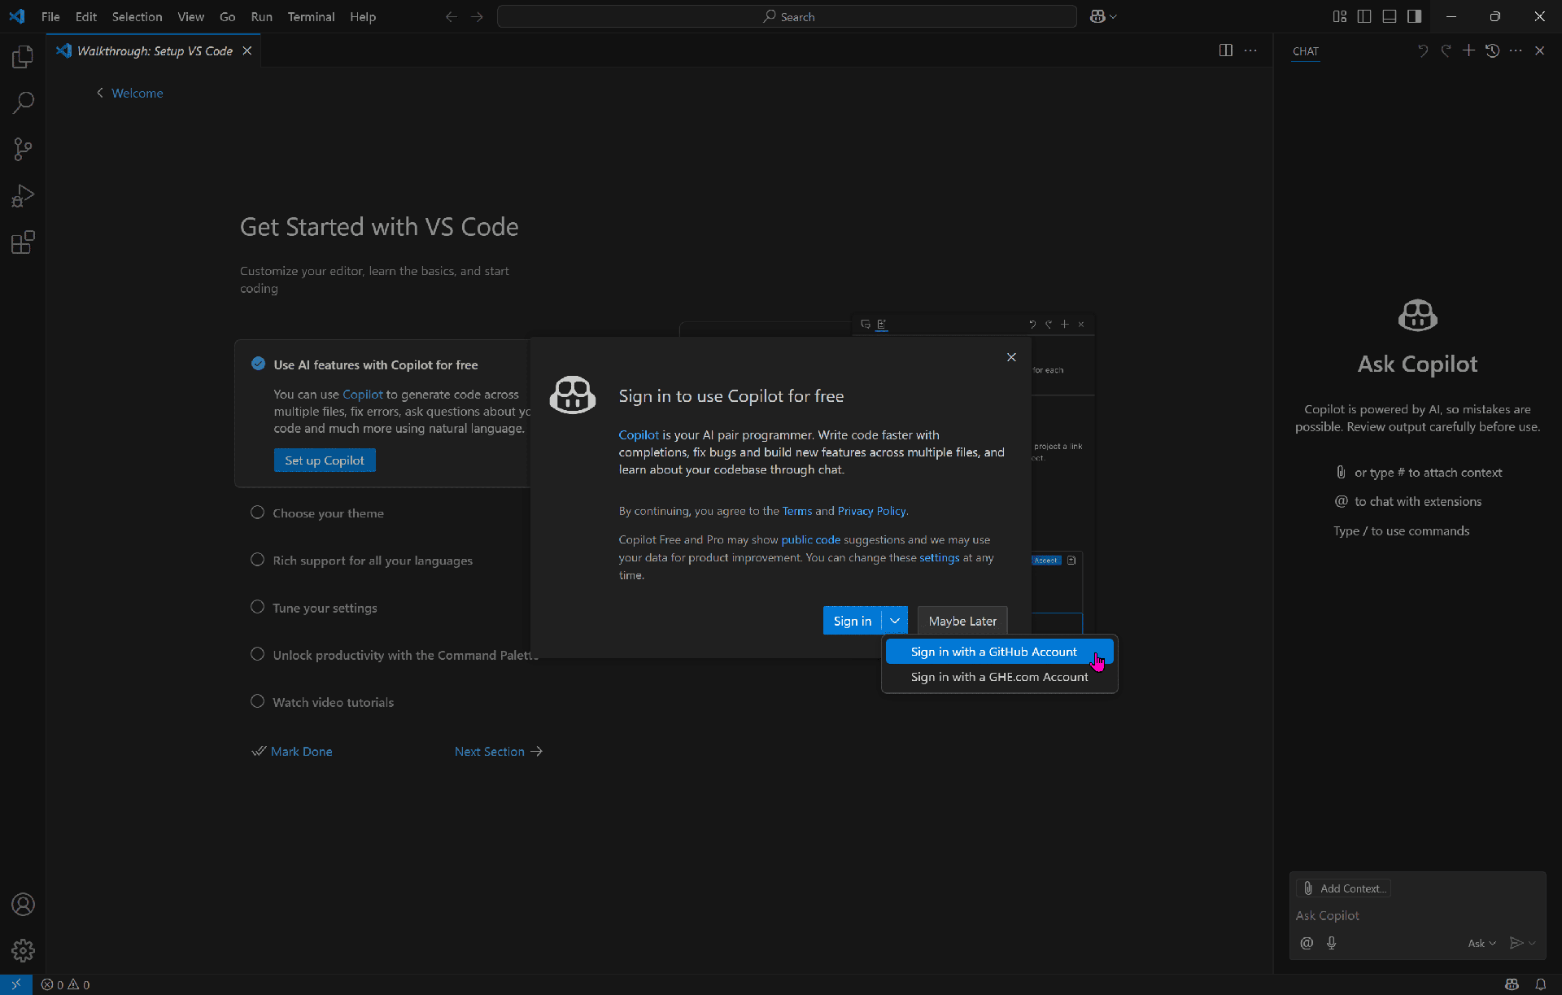1562x995 pixels.
Task: Open the Extensions view
Action: (23, 242)
